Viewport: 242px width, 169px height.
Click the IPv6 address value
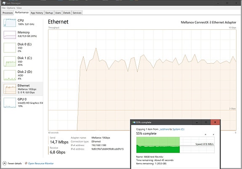point(107,149)
